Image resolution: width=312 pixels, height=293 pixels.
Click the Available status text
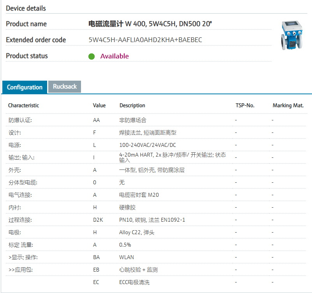pyautogui.click(x=114, y=56)
